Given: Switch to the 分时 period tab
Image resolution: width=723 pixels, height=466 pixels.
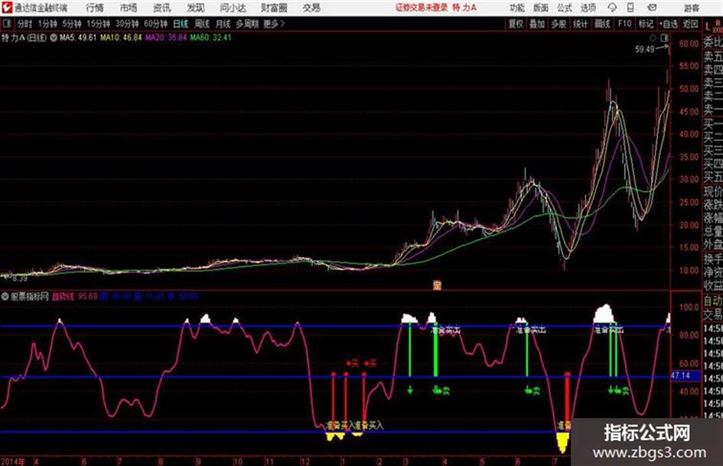Looking at the screenshot, I should (25, 24).
